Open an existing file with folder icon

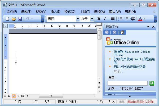point(14,19)
